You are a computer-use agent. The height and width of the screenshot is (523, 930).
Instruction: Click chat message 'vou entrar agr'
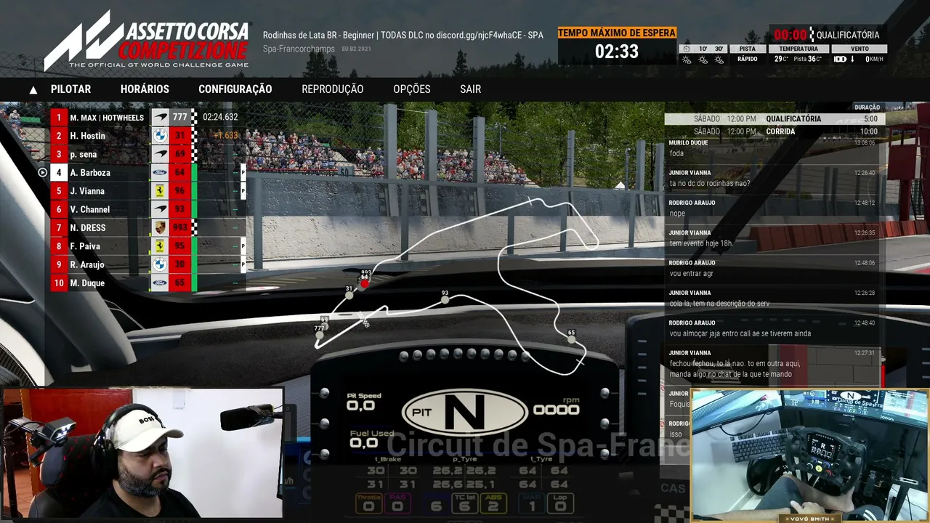click(x=692, y=273)
